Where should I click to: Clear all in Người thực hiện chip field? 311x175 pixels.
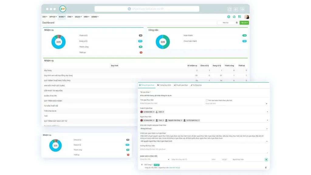click(x=267, y=120)
